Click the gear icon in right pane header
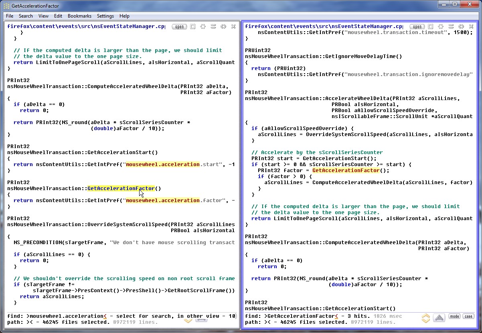Screen dimensions: 482x333 (x=441, y=27)
